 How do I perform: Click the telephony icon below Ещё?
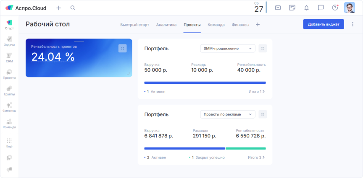pos(10,157)
